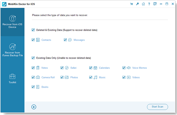Switch to Recover from iTunes Backup File

[x=12, y=50]
